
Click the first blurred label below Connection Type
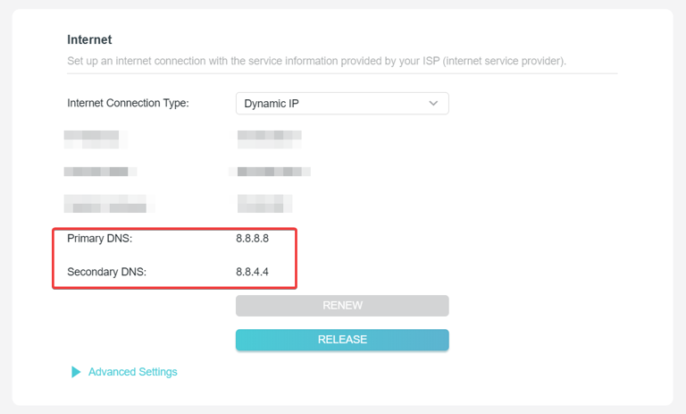[95, 139]
